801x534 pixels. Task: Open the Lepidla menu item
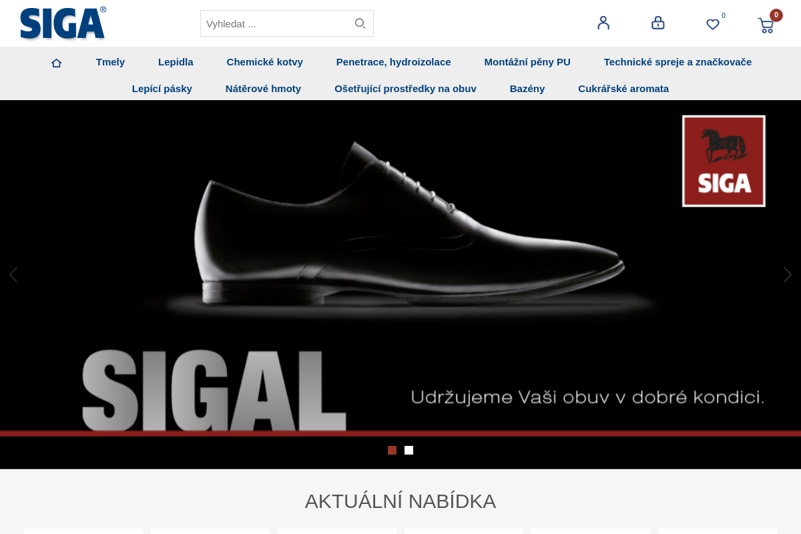click(176, 61)
